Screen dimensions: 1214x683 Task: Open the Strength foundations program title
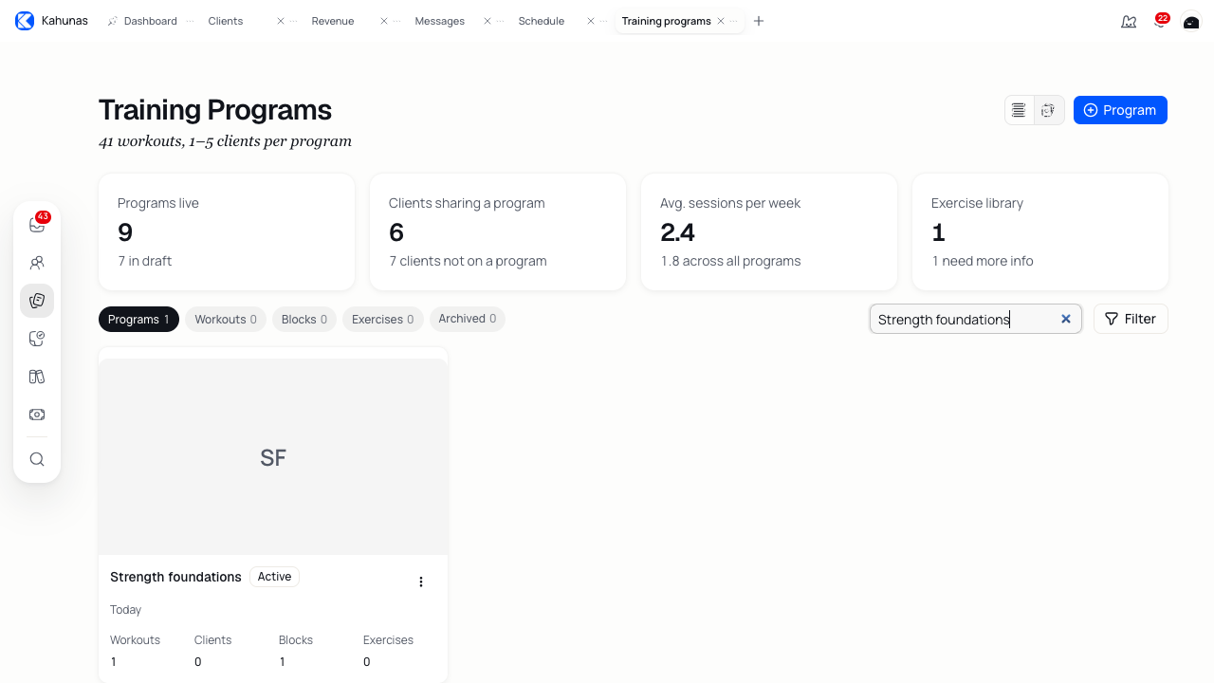[x=175, y=577]
